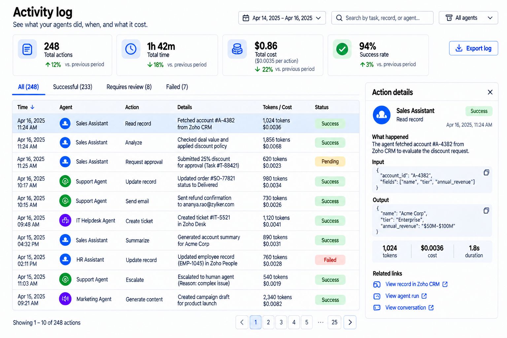Go to page 4
507x338 pixels.
click(294, 322)
